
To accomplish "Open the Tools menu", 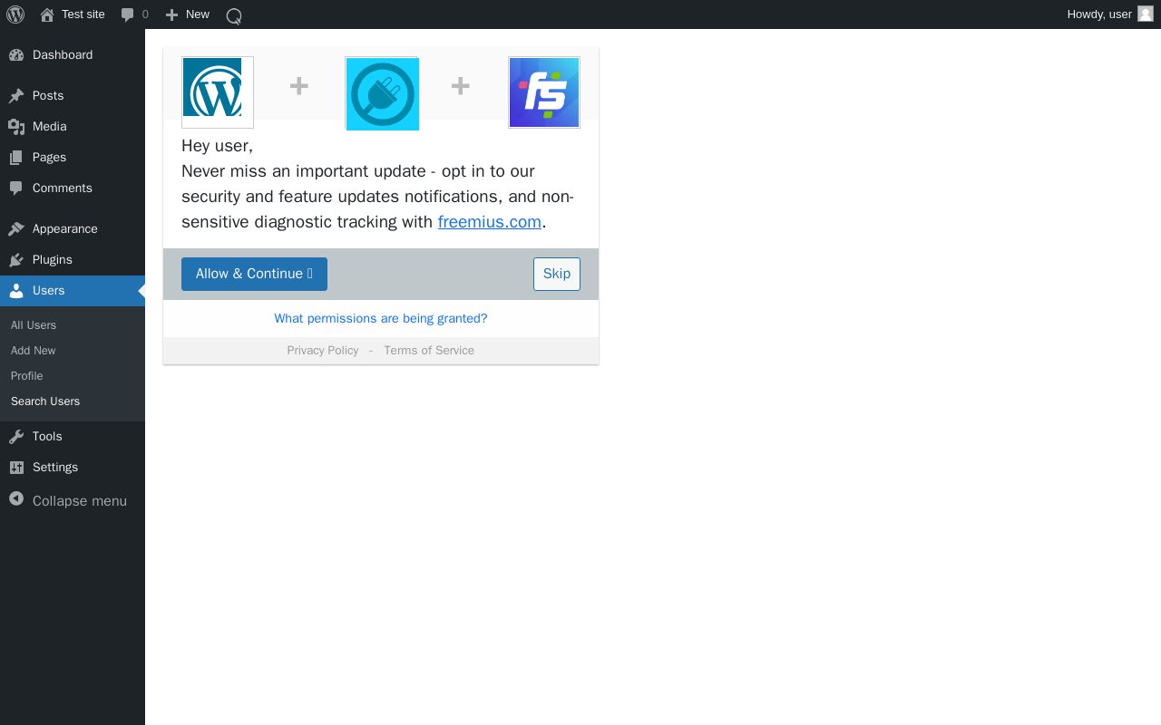I will 73,436.
